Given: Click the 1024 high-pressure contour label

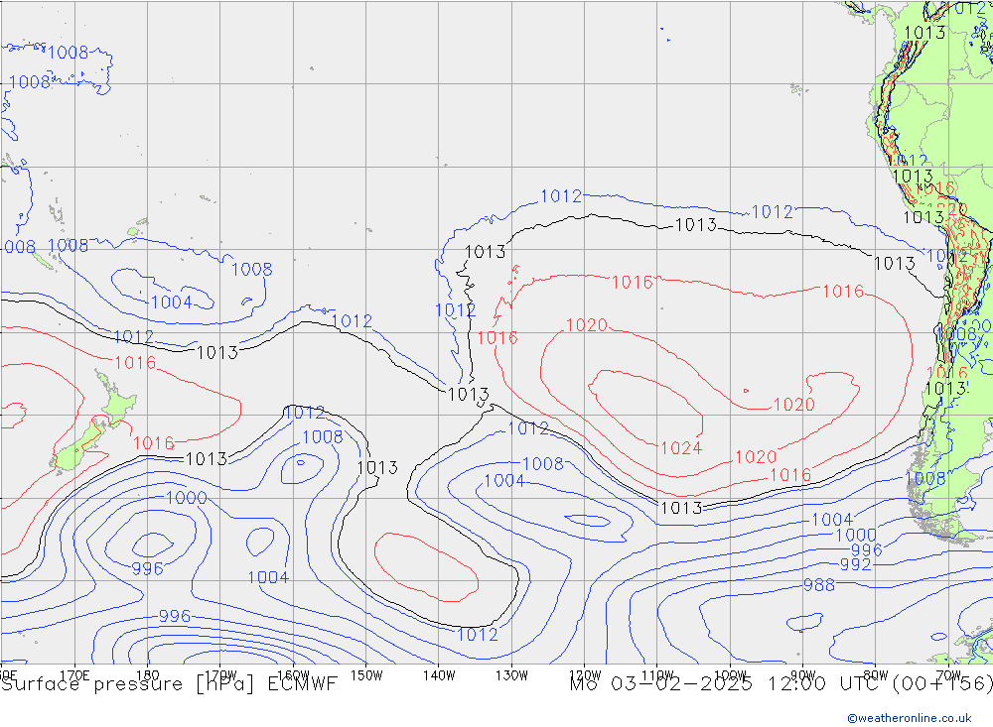Looking at the screenshot, I should [x=680, y=447].
